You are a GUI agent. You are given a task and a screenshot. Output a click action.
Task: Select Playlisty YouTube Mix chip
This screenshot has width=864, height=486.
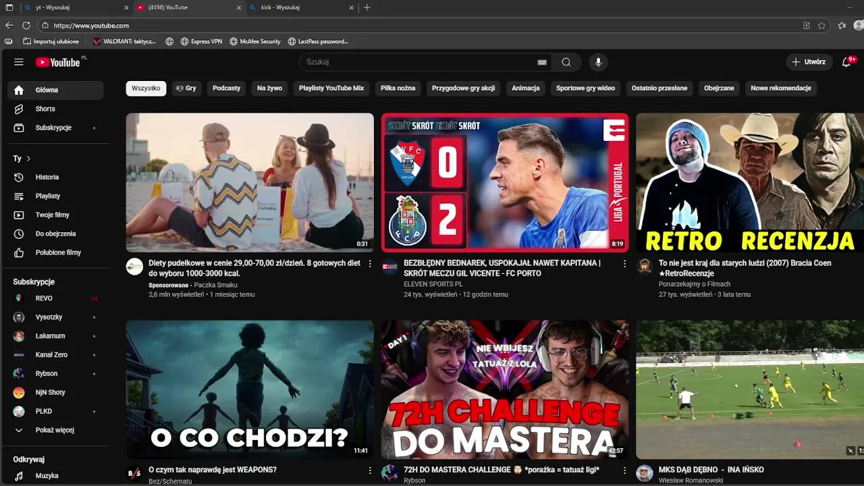coord(331,88)
